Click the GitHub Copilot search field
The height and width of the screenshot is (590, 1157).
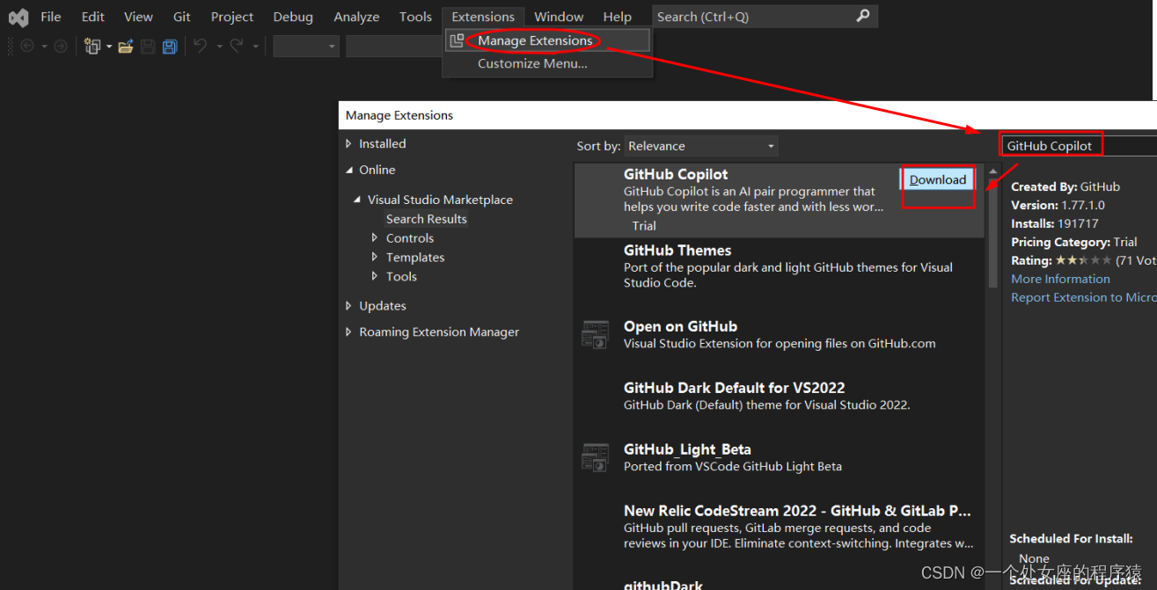(x=1080, y=146)
